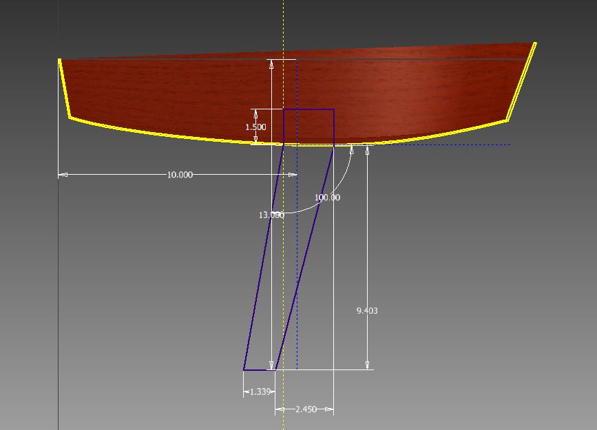Select the 9.403 dimension value
597x430 pixels.
367,311
